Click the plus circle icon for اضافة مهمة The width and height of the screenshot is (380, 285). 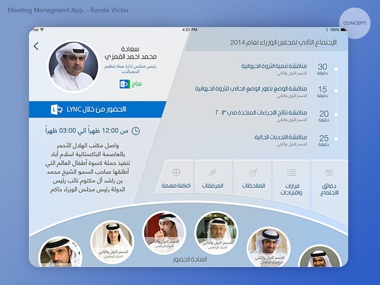click(176, 172)
